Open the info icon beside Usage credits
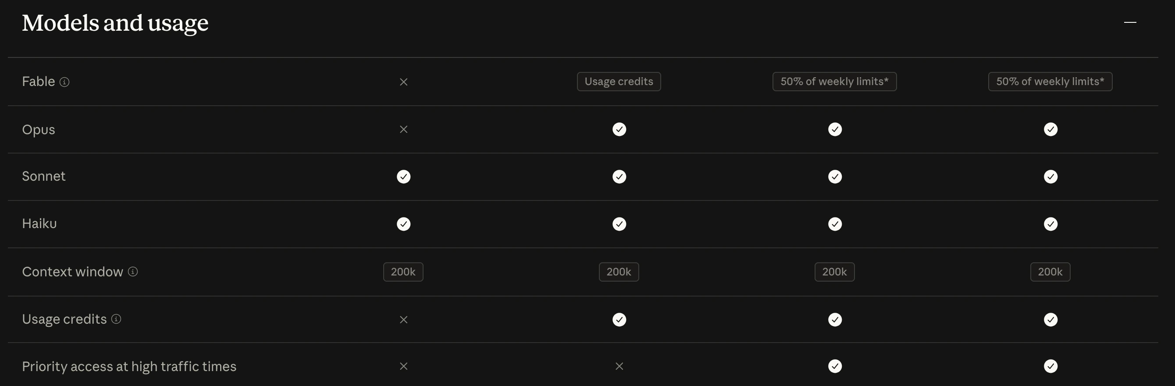This screenshot has height=386, width=1175. click(x=116, y=319)
